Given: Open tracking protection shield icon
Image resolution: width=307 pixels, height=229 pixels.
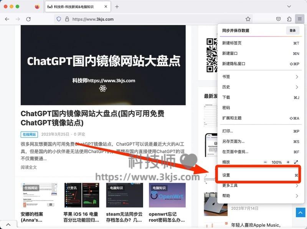Looking at the screenshot, I should pos(59,19).
